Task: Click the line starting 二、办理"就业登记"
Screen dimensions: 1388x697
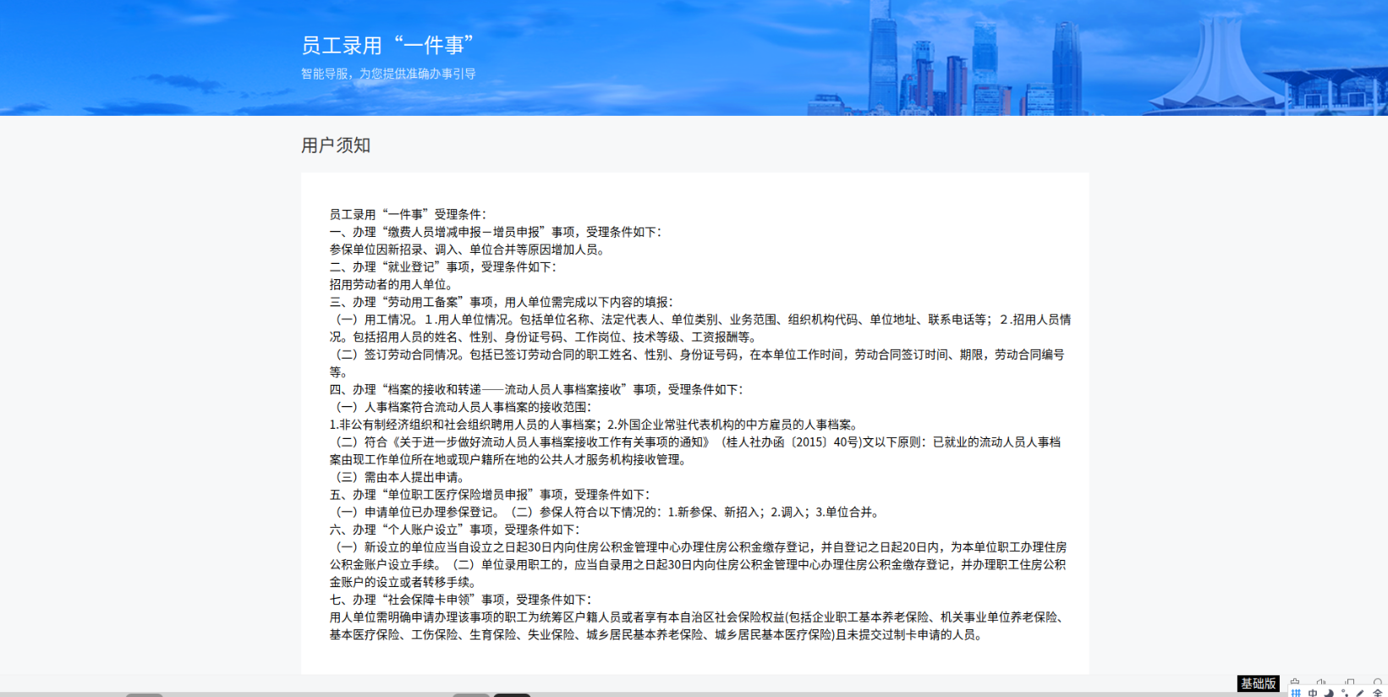Action: pos(443,267)
